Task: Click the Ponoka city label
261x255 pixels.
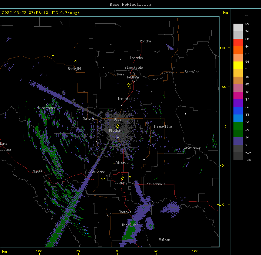Action: coord(145,41)
